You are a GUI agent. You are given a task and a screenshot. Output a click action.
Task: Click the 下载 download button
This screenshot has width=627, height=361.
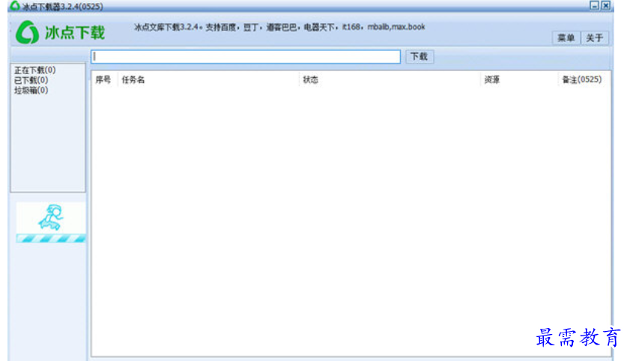[419, 56]
